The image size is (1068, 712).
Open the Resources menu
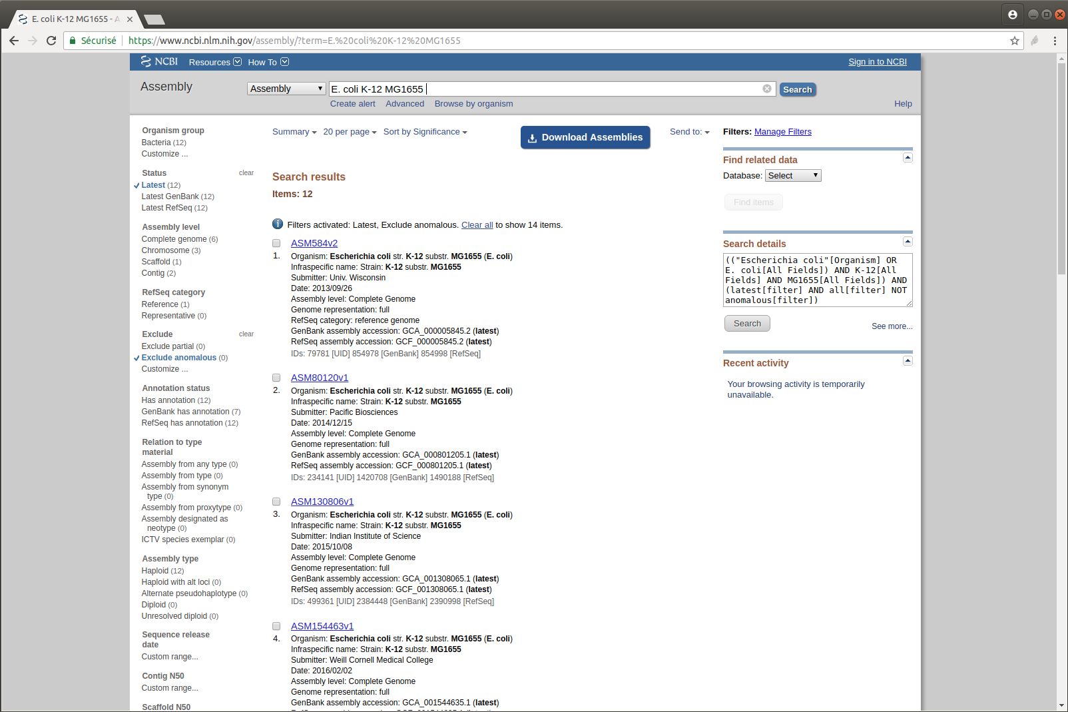(215, 62)
